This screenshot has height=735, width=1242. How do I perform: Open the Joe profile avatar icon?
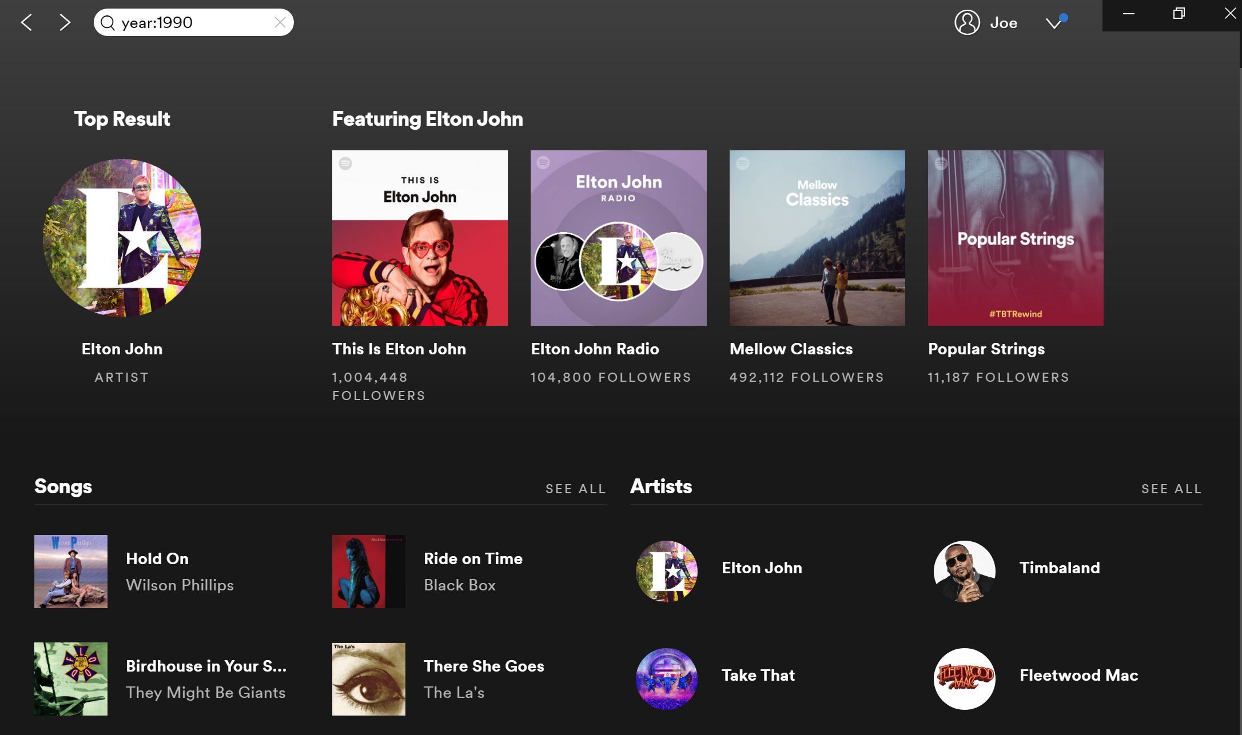[967, 23]
